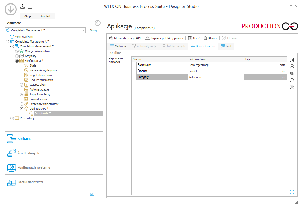This screenshot has width=303, height=209.
Task: Open the Complaints Management application combo box
Action: click(x=45, y=30)
